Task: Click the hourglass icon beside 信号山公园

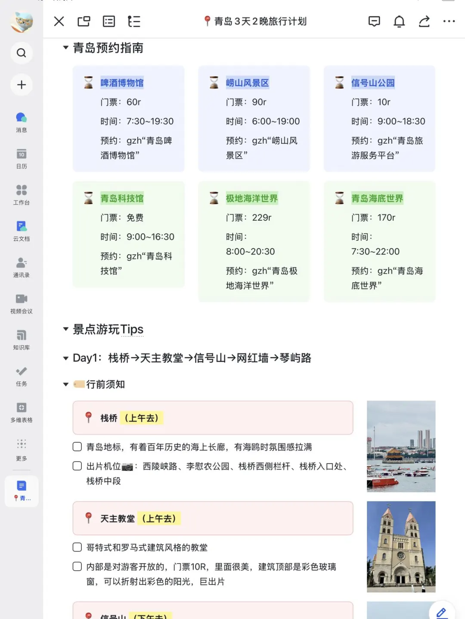Action: pyautogui.click(x=339, y=83)
